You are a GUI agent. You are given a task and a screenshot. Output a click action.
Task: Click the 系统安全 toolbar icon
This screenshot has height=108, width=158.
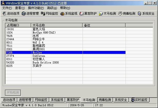pos(139,14)
